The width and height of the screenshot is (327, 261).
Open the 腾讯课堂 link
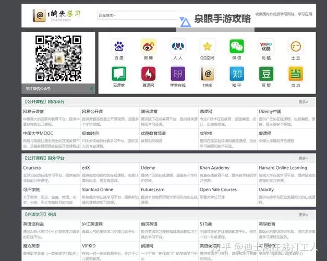coord(149,112)
